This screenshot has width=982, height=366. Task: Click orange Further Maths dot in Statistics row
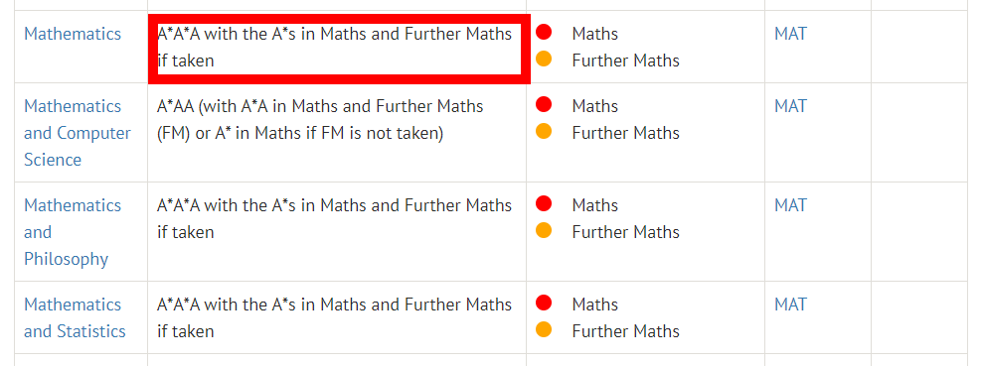coord(544,329)
